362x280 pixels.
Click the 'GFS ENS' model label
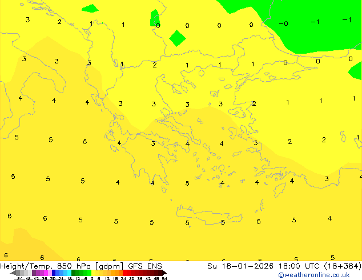click(x=145, y=266)
